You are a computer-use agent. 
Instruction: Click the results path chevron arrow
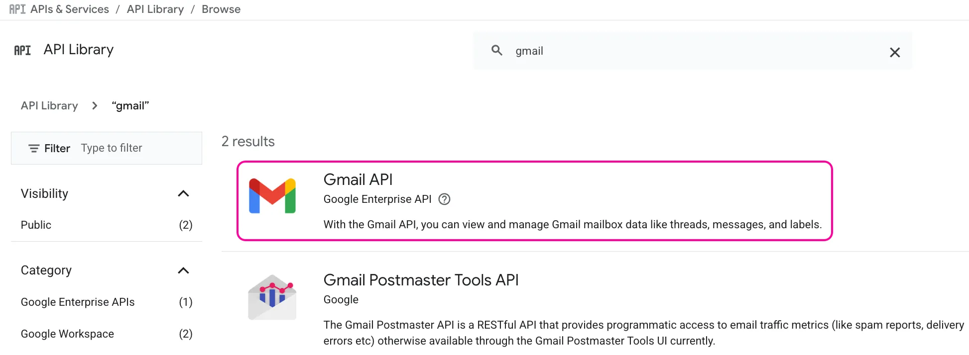pyautogui.click(x=95, y=105)
